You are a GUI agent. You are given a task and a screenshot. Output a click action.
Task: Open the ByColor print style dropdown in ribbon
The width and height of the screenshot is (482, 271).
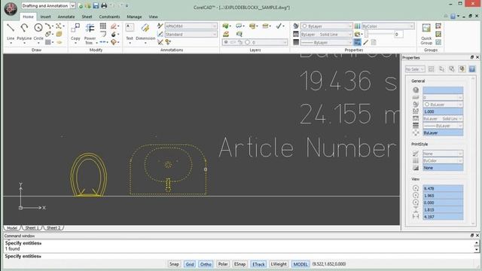point(388,26)
